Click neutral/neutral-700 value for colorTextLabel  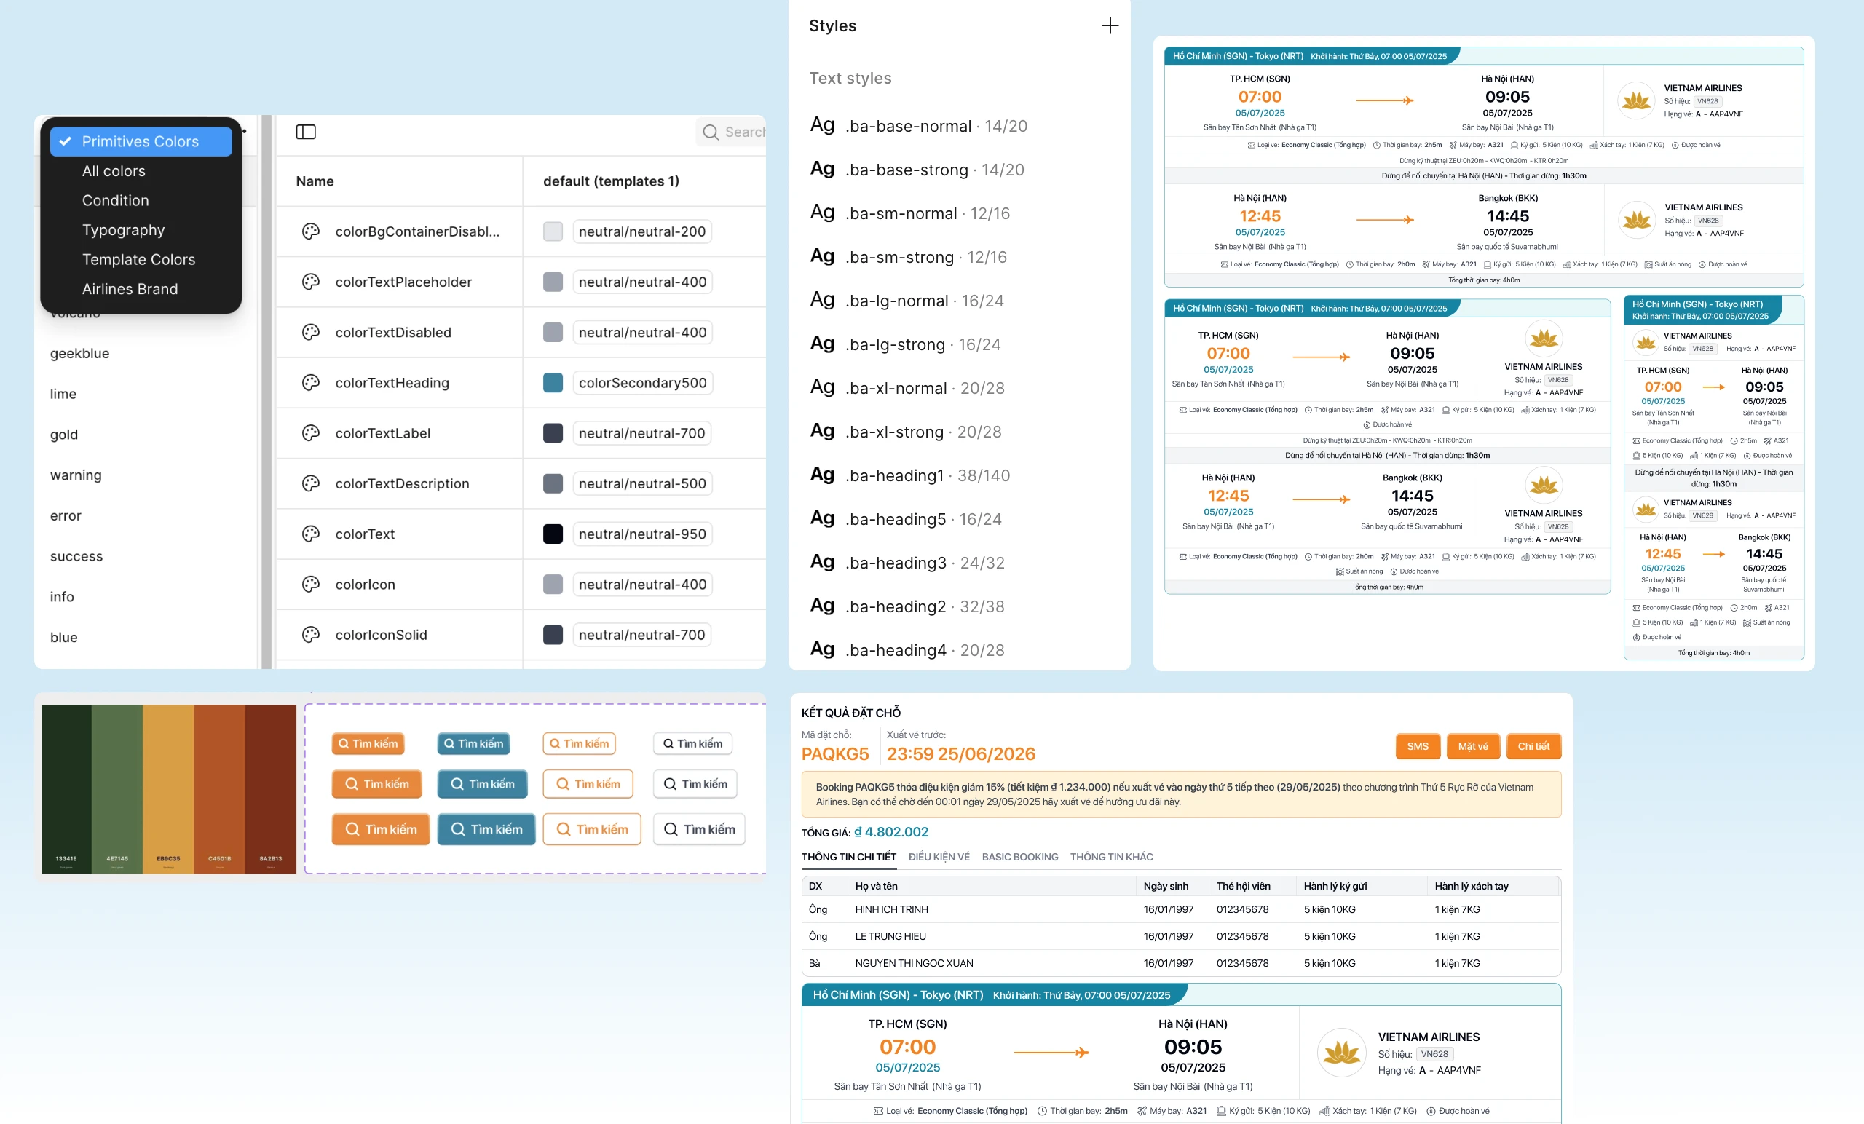tap(641, 433)
